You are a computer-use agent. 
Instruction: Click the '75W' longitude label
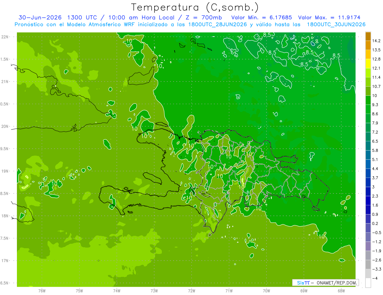[79, 291]
